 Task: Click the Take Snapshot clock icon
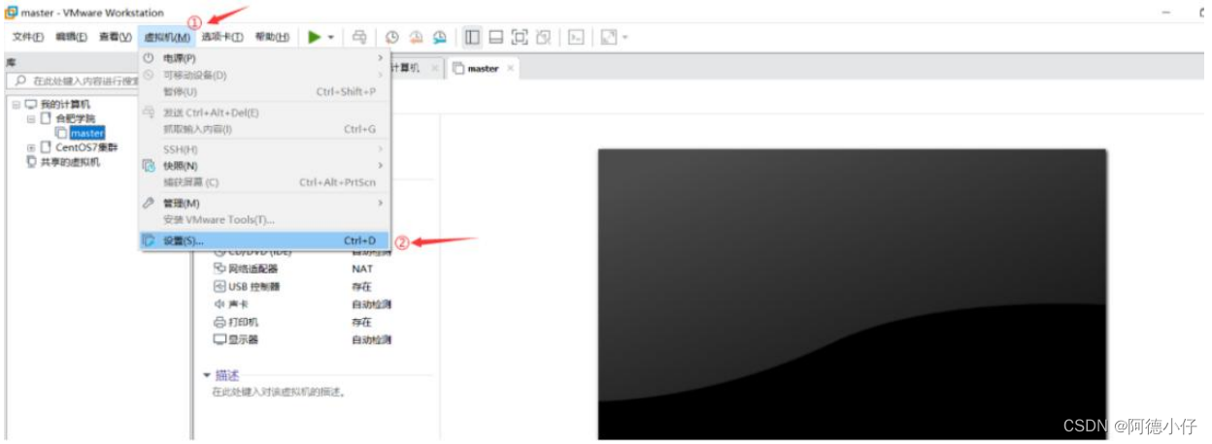click(x=391, y=37)
